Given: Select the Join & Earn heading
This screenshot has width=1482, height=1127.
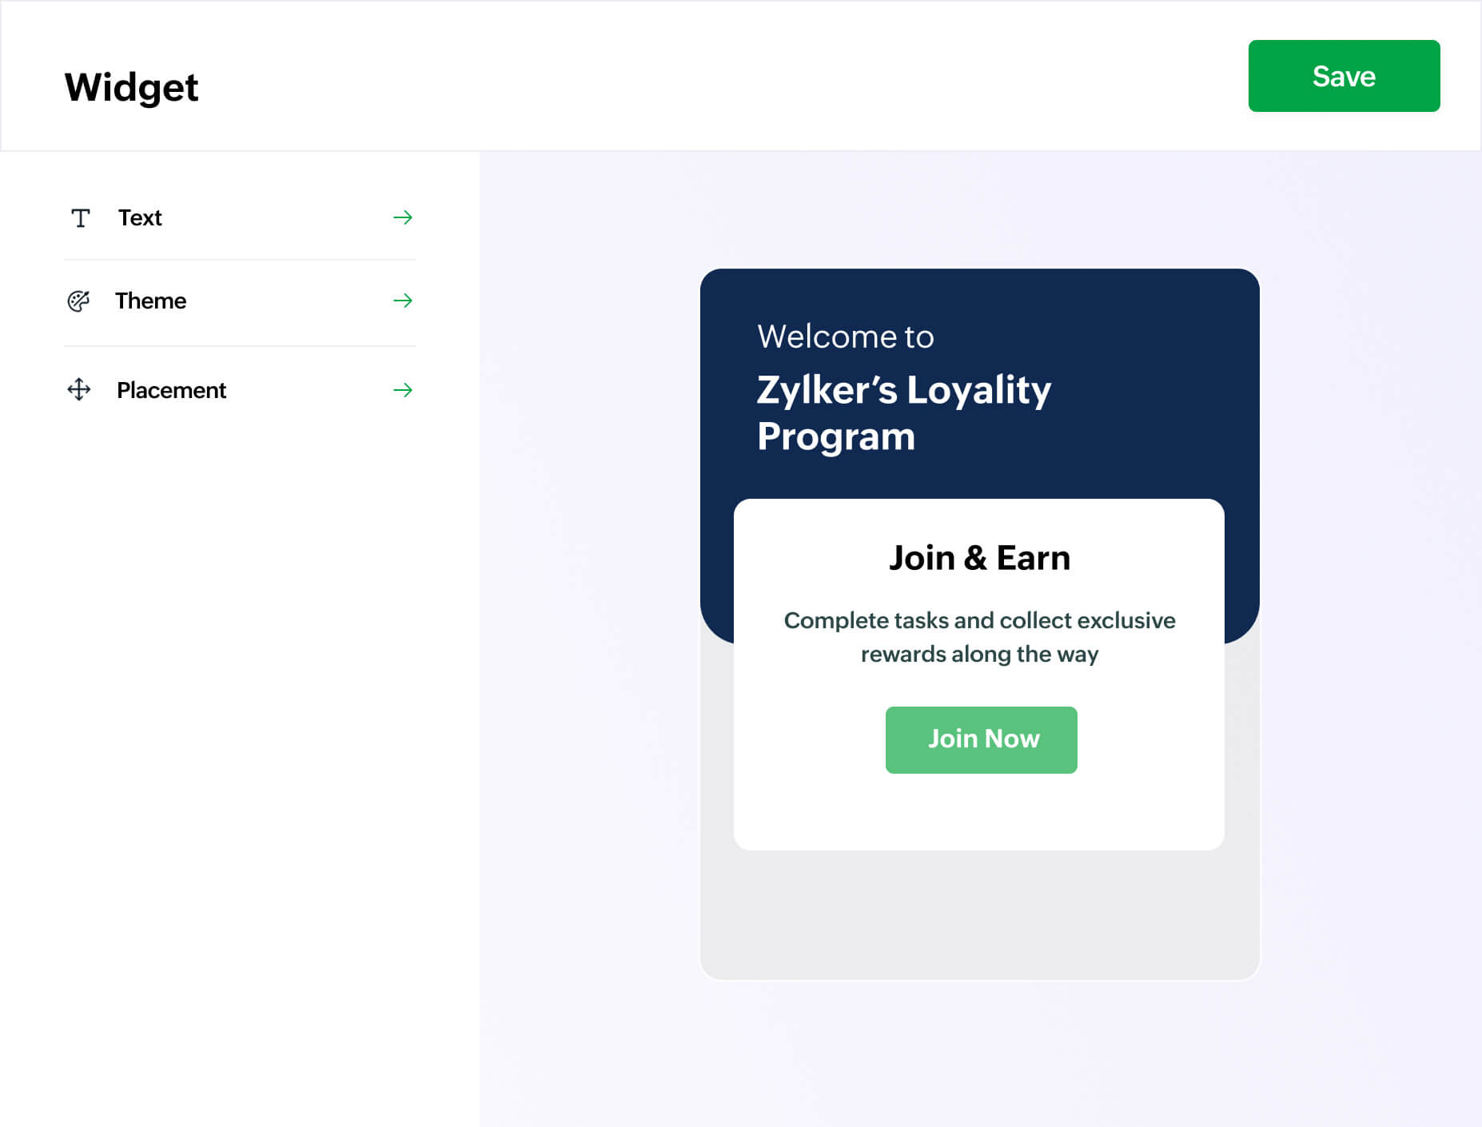Looking at the screenshot, I should click(979, 558).
